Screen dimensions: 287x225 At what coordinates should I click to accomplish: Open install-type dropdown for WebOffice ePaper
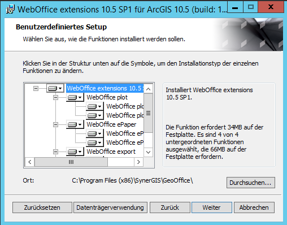coord(75,124)
